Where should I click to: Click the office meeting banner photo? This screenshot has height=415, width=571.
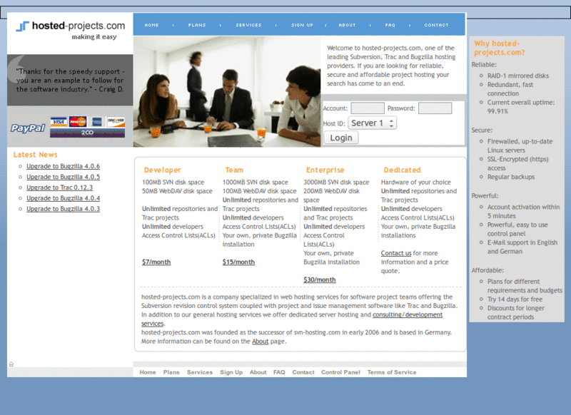pos(227,91)
